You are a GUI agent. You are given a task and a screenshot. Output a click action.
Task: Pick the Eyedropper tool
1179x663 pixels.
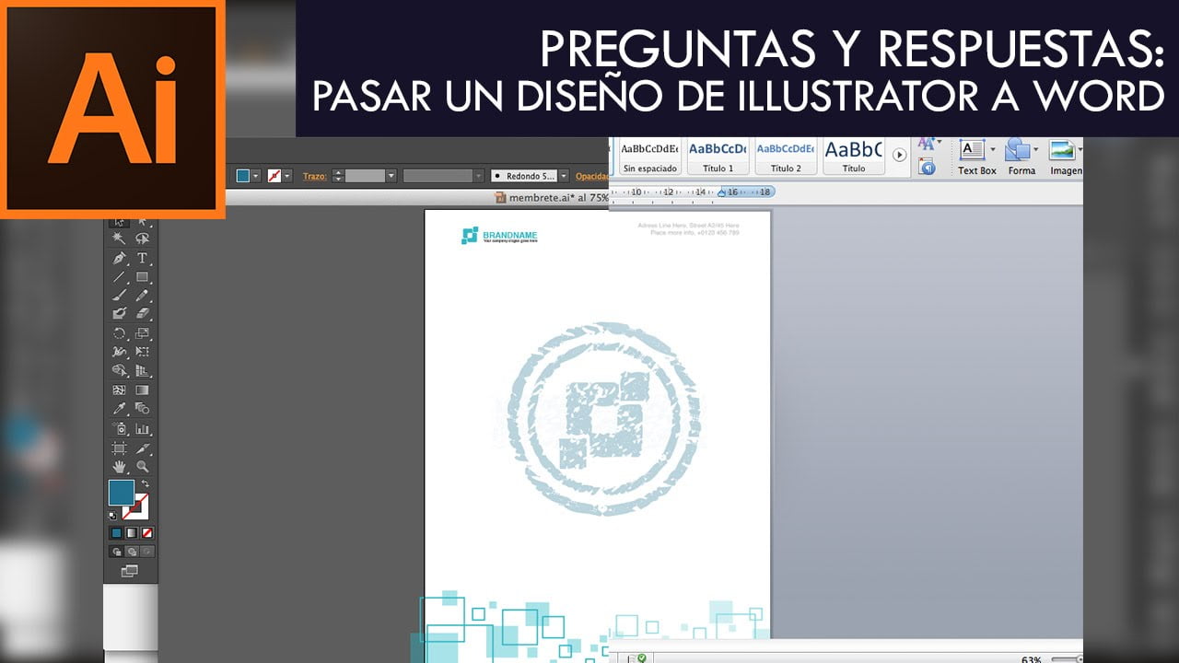point(120,409)
